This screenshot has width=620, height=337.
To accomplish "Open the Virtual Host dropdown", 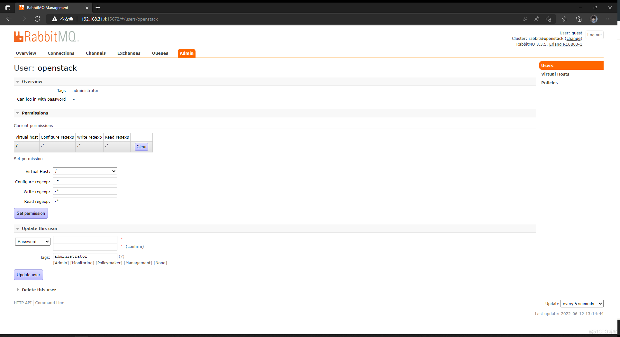I will click(x=85, y=171).
